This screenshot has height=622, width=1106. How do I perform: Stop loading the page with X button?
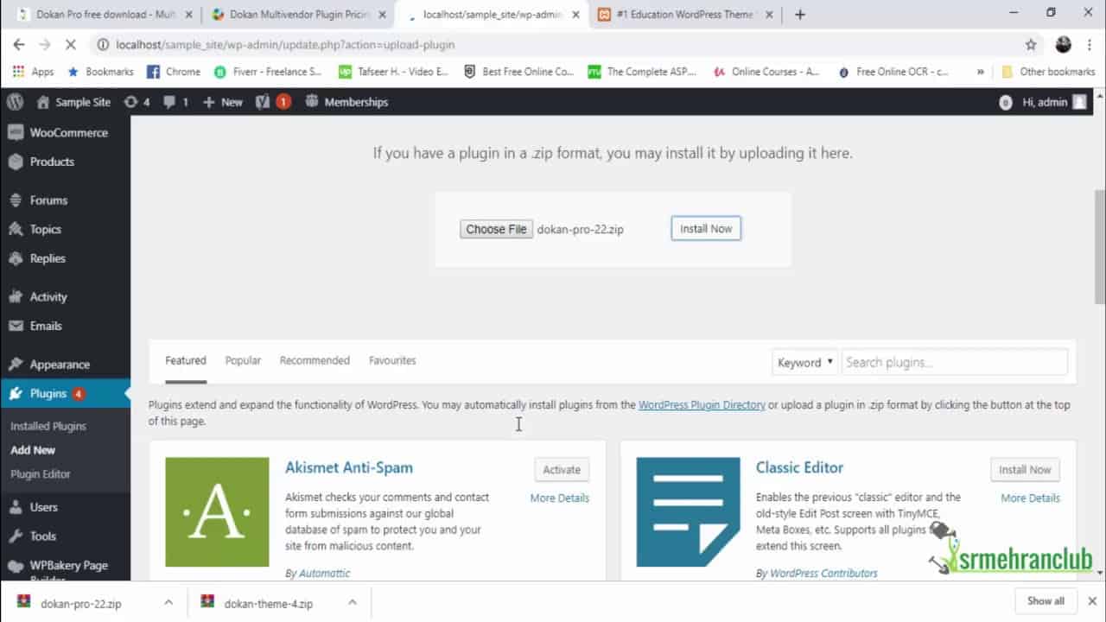click(70, 44)
